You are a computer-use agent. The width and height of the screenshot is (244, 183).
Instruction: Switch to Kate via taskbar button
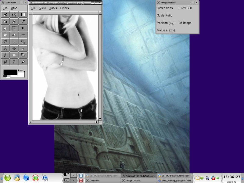point(175,181)
